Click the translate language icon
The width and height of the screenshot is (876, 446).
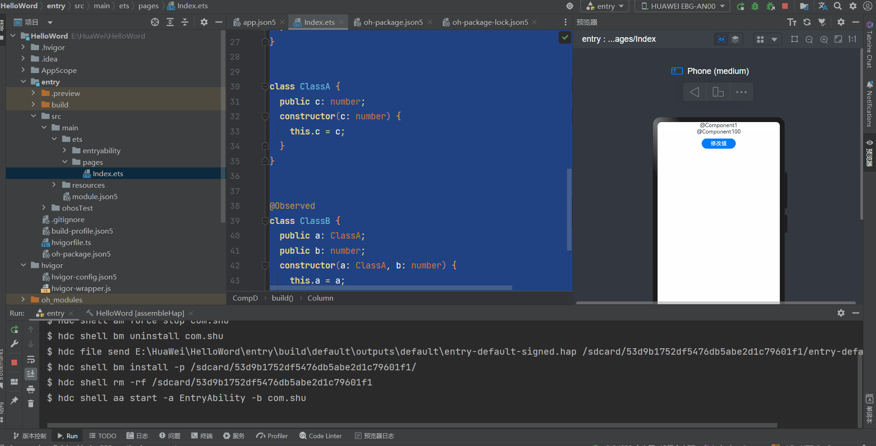click(x=823, y=6)
